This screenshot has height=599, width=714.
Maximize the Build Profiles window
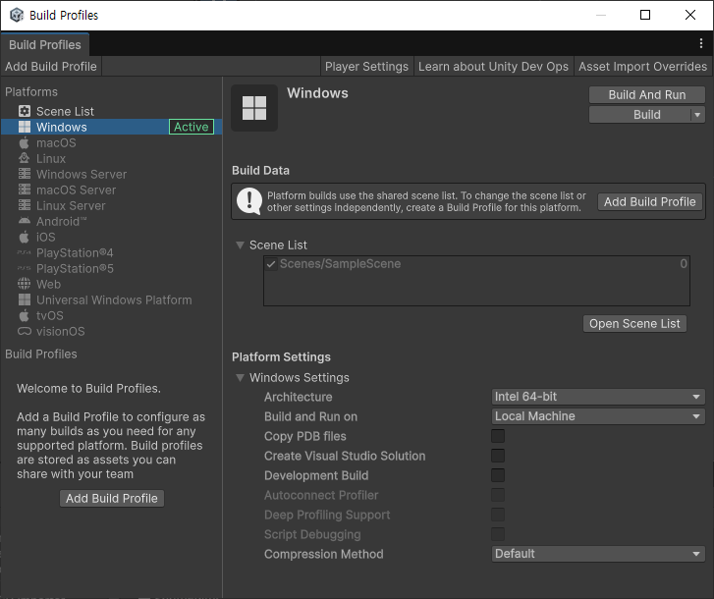645,15
